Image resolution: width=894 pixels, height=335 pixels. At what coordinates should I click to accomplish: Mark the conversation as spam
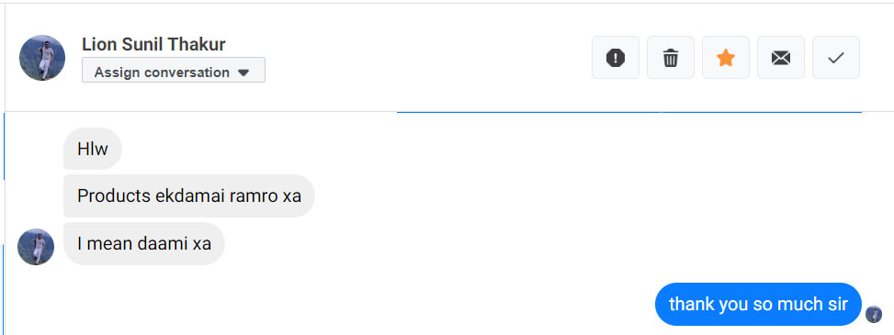pos(616,58)
